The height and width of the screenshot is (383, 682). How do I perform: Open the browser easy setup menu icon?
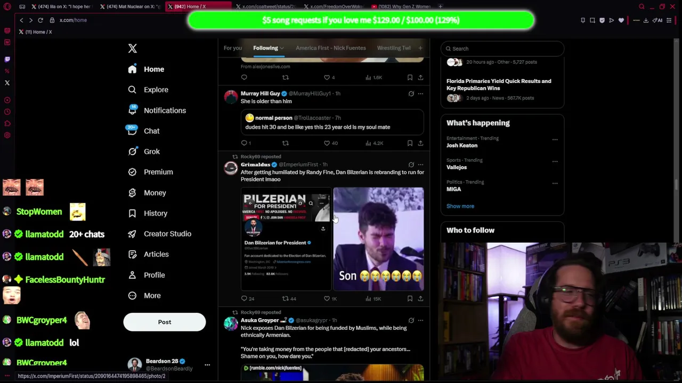coord(669,20)
